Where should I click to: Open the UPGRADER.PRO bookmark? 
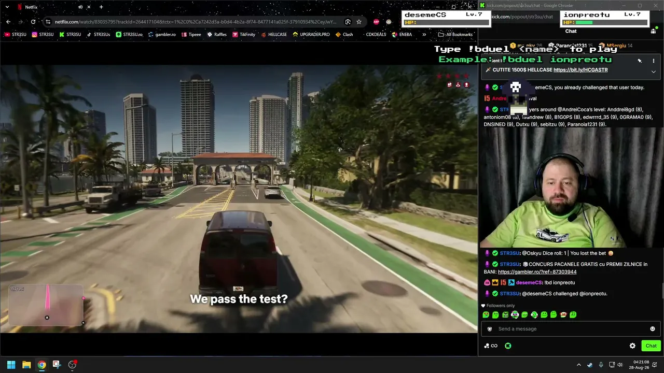(x=311, y=35)
